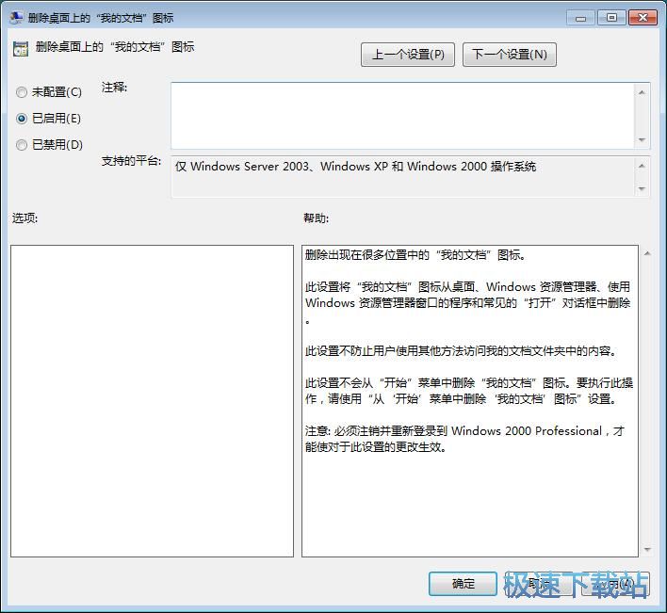Screen dimensions: 667x613
Task: Click the 支持的平台 platform text field
Action: pos(403,176)
